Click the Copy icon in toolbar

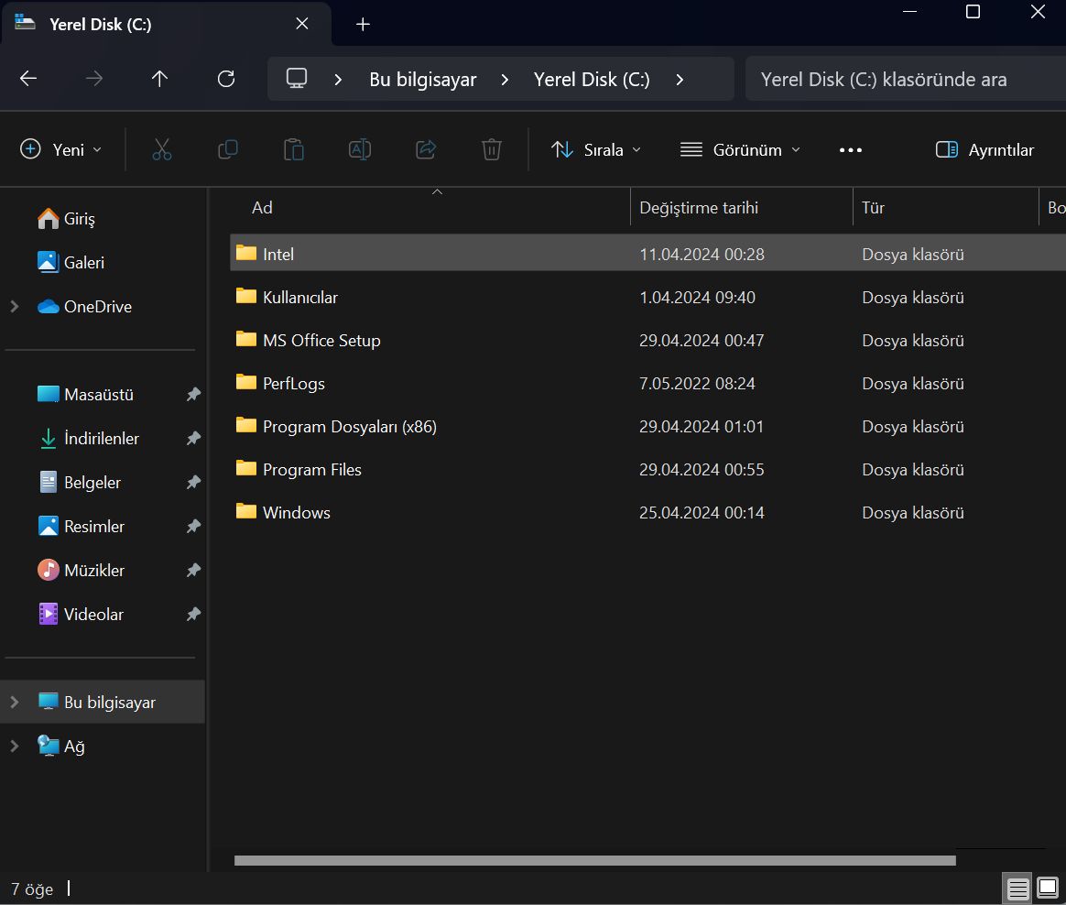pyautogui.click(x=228, y=149)
